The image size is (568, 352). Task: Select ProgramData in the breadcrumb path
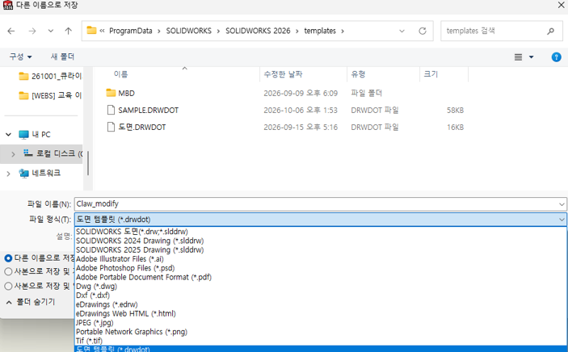click(x=130, y=31)
